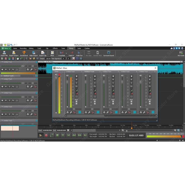Collapse the third Untitled Track panel
This screenshot has height=185, width=185.
tap(2, 79)
